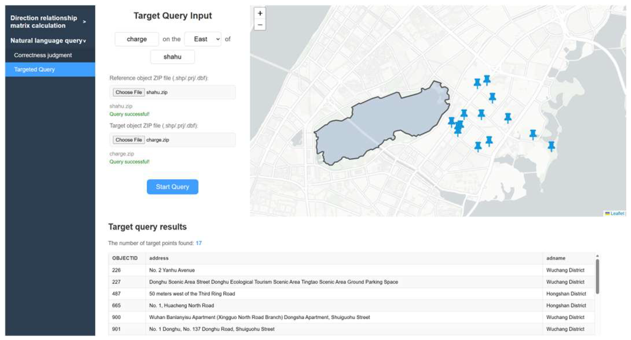The image size is (631, 340).
Task: Click the map zoom out minus button
Action: pos(260,25)
